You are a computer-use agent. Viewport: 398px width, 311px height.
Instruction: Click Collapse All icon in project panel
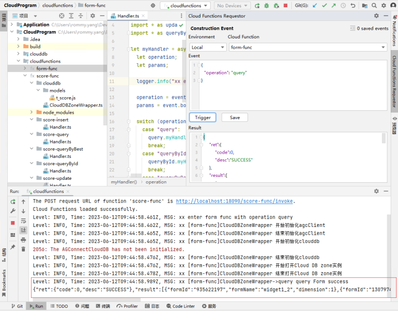coord(81,16)
